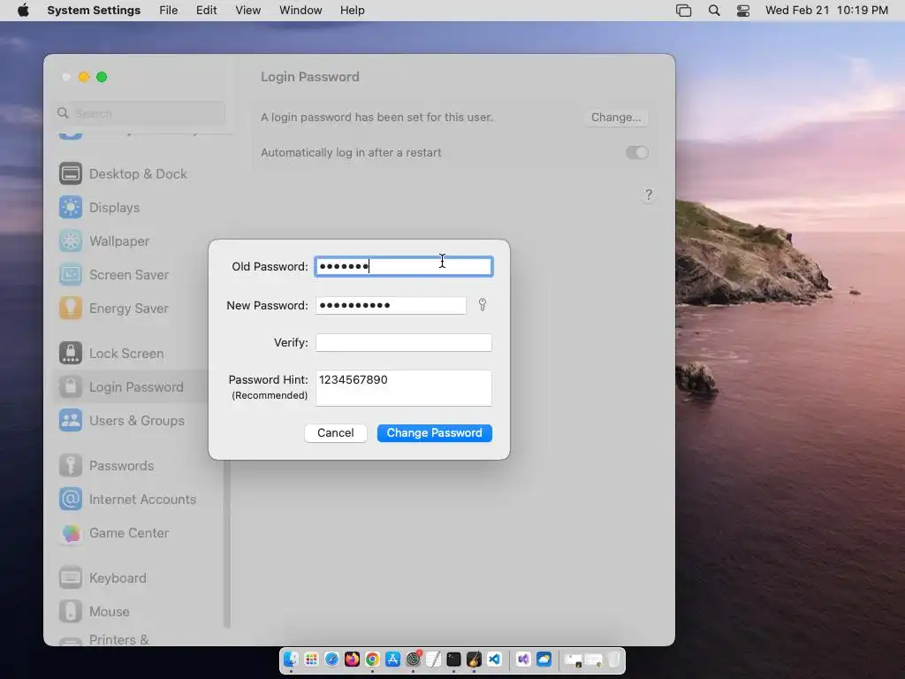This screenshot has width=905, height=679.
Task: Open the Trash in the dock
Action: coord(614,660)
